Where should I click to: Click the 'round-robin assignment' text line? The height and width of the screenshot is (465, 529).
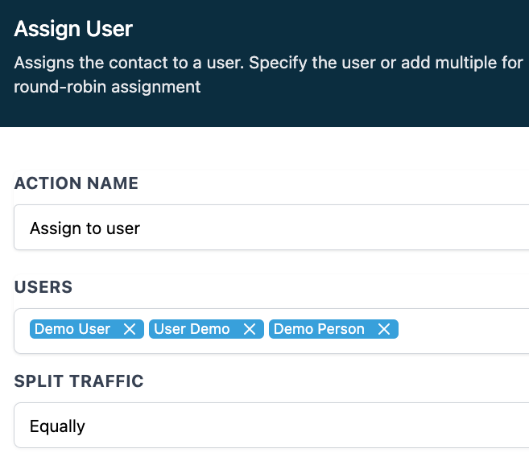click(x=107, y=87)
